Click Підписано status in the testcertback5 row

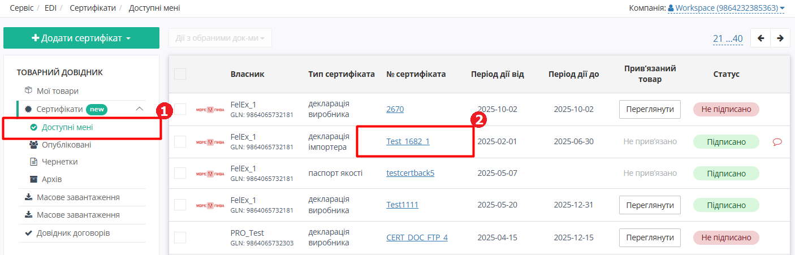tap(726, 173)
